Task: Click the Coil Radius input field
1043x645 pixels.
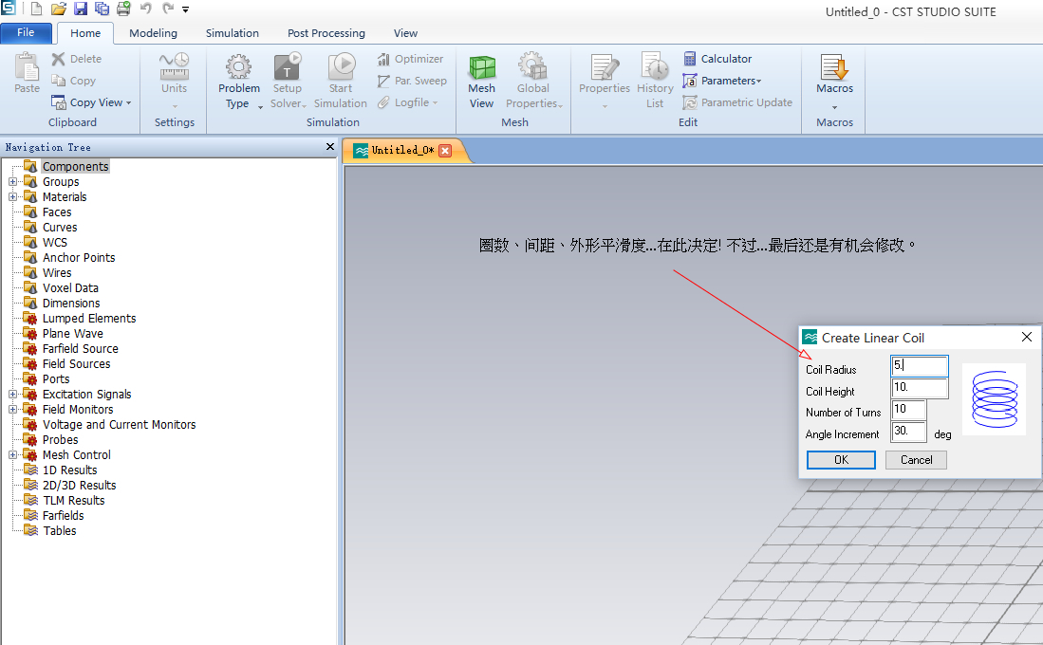Action: tap(920, 366)
